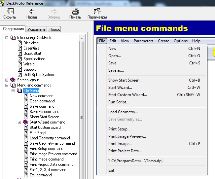Click the closed book icon by Start Wizard command
Image resolution: width=215 pixels, height=179 pixels.
click(x=25, y=122)
